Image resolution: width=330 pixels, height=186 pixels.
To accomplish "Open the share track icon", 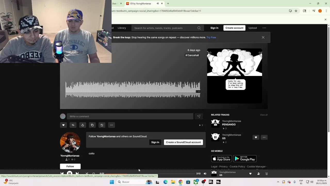I will pyautogui.click(x=82, y=125).
